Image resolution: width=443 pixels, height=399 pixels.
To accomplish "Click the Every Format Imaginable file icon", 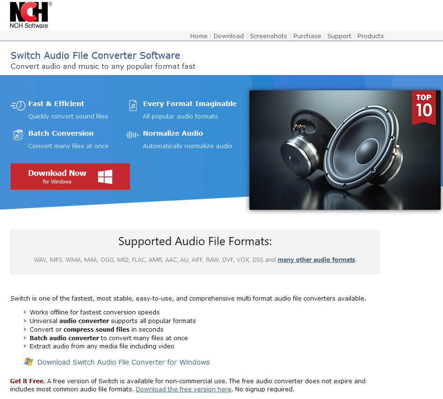I will [133, 106].
